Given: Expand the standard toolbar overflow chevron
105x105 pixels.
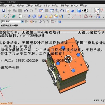Looking at the screenshot, I should point(36,10).
